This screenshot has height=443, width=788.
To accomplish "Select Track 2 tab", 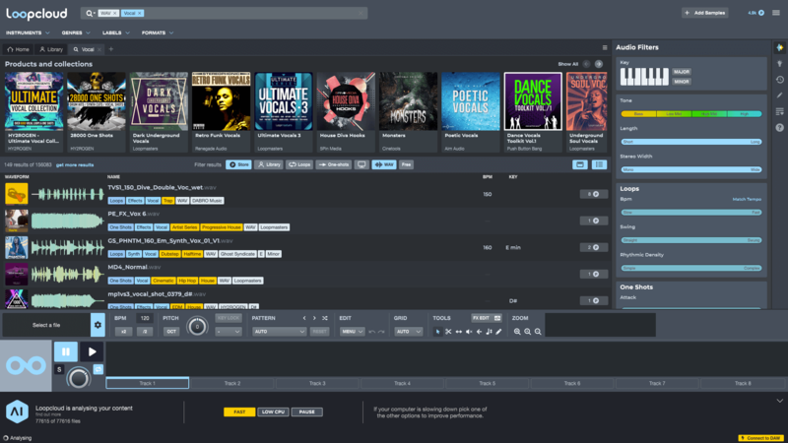I will click(232, 383).
